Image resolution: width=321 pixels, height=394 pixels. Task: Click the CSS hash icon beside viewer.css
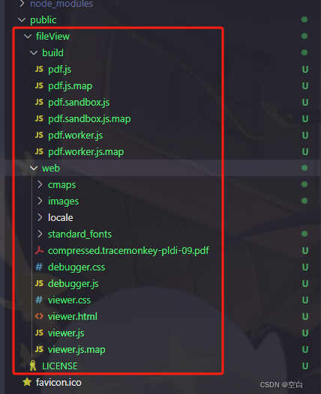pos(39,300)
